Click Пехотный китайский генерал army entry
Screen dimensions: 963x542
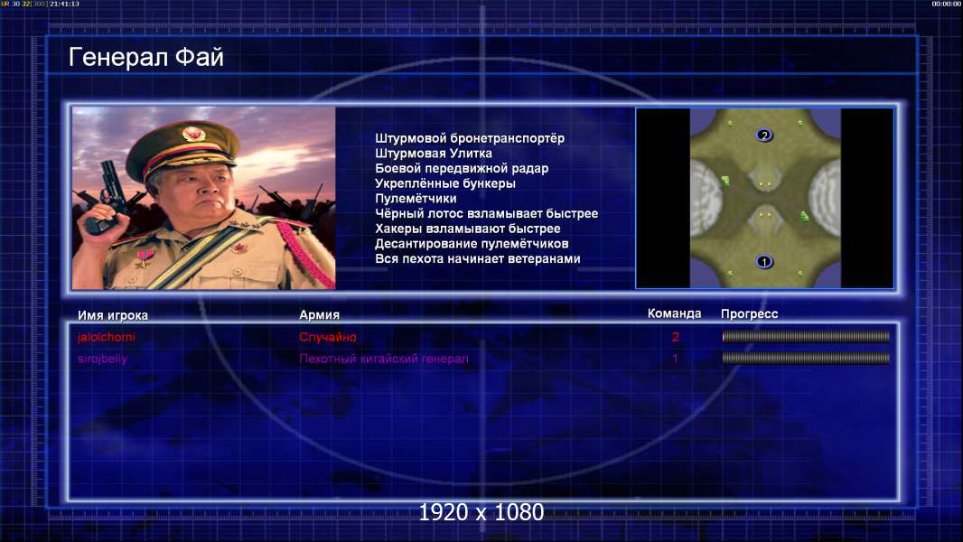[x=384, y=359]
